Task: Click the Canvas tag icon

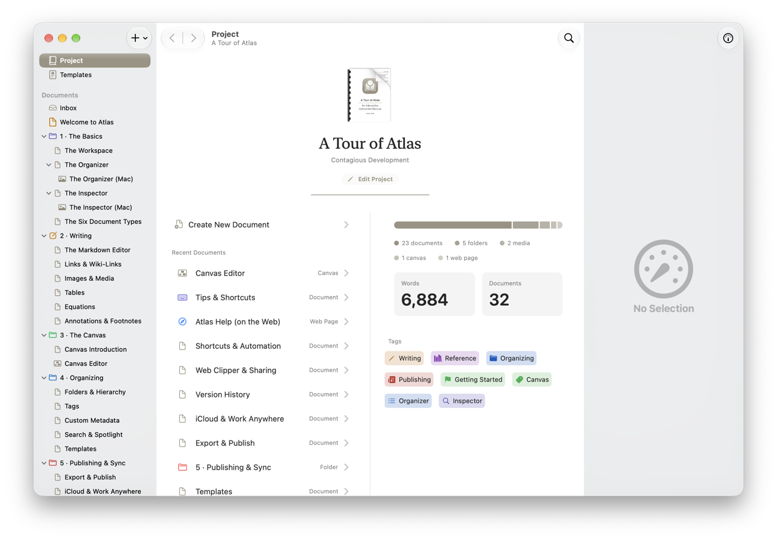Action: tap(519, 380)
